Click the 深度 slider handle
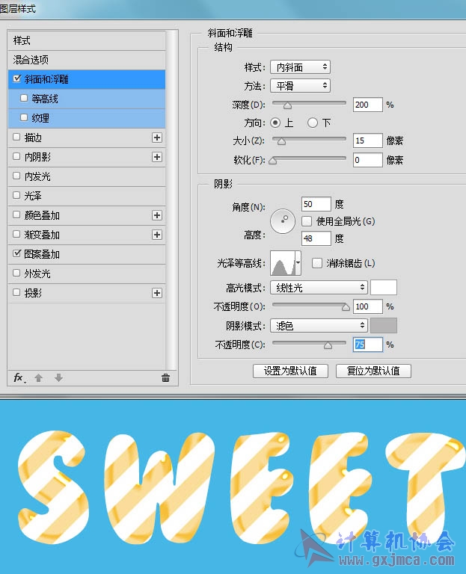Image resolution: width=466 pixels, height=574 pixels. (287, 105)
